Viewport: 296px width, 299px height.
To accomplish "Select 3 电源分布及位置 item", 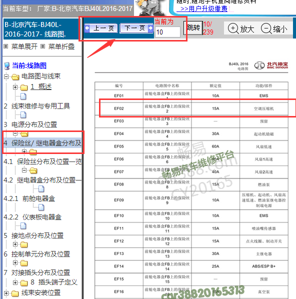I will pos(30,124).
